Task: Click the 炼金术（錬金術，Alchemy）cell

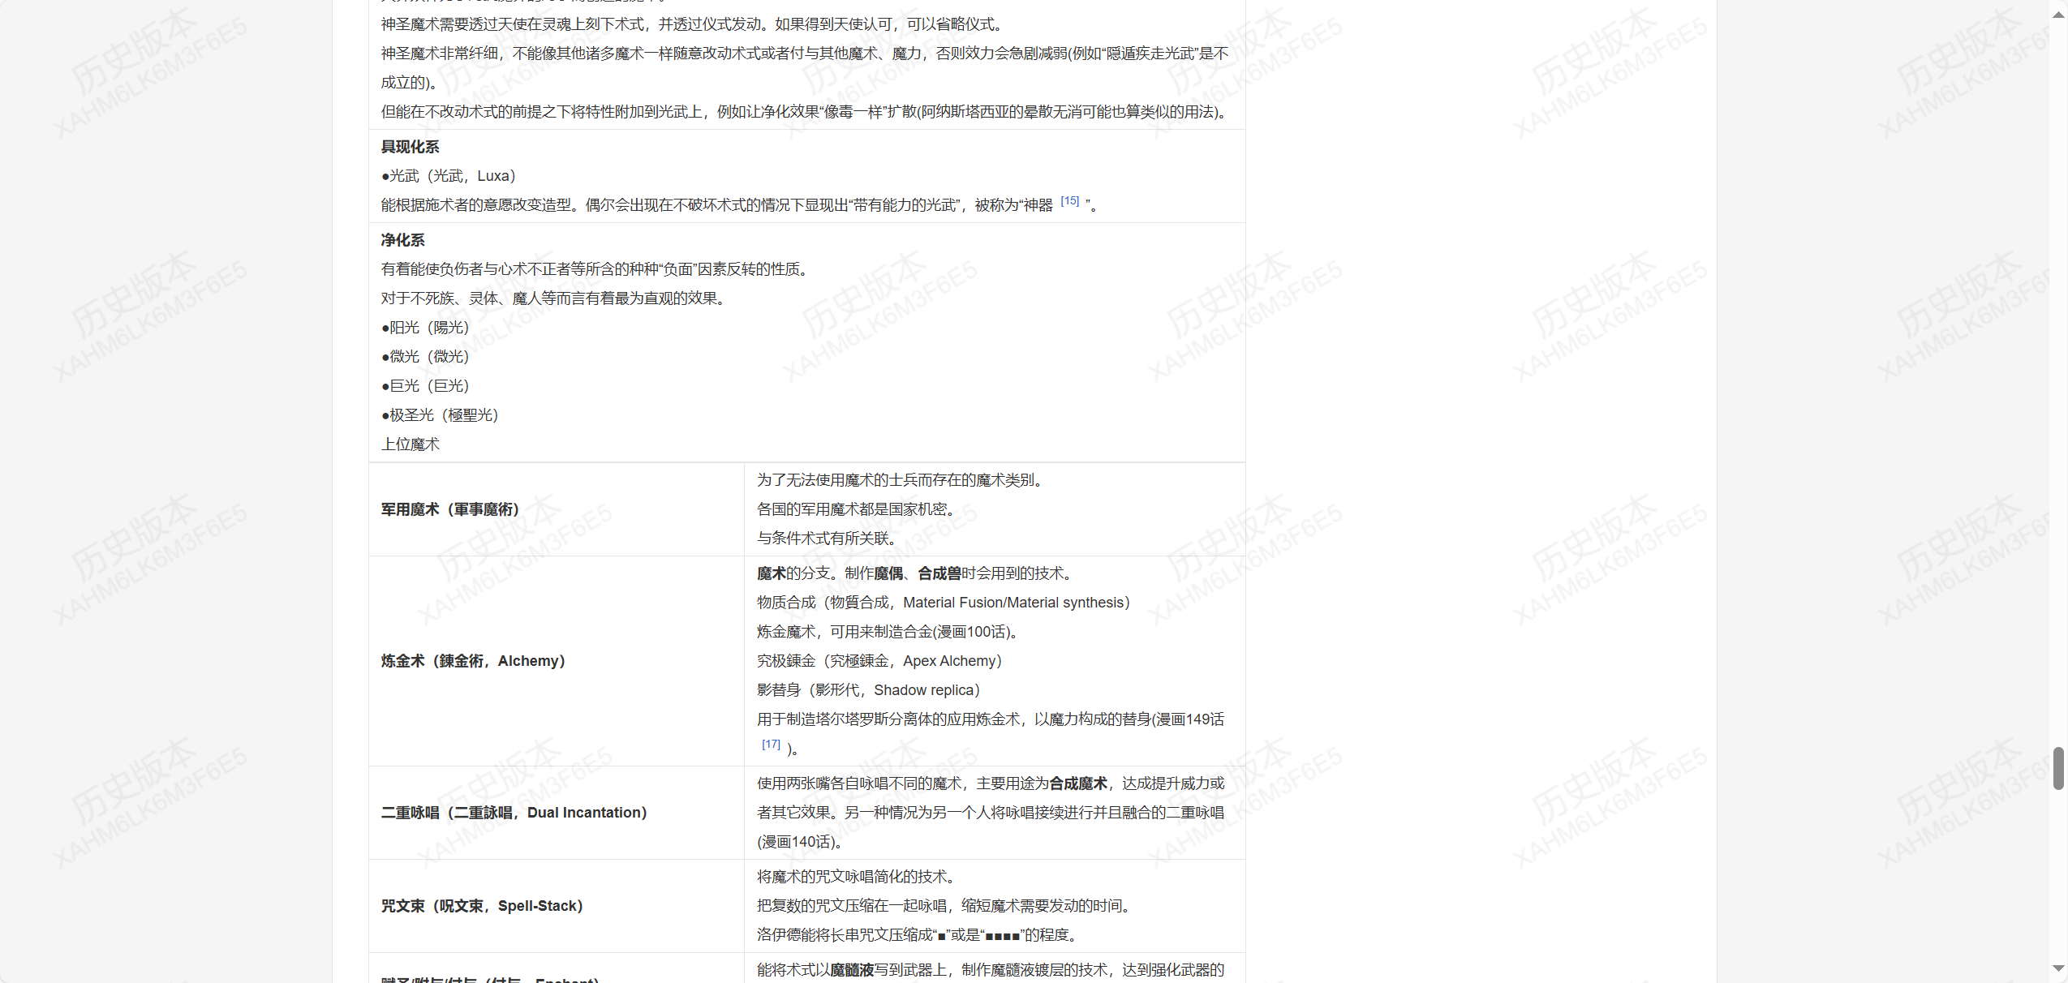Action: 557,661
